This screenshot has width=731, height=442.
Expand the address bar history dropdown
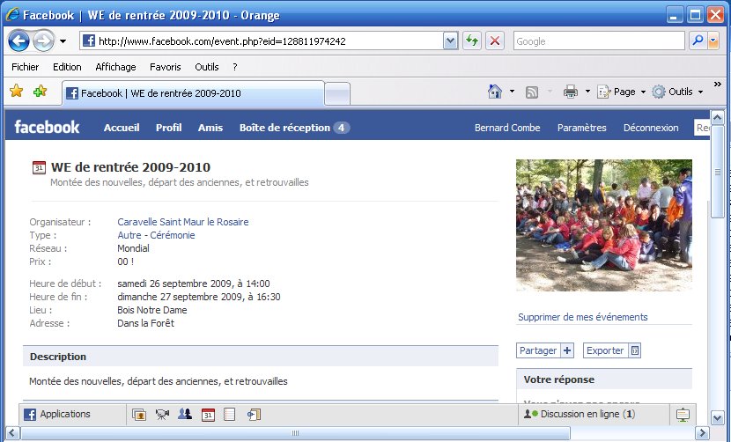click(450, 41)
